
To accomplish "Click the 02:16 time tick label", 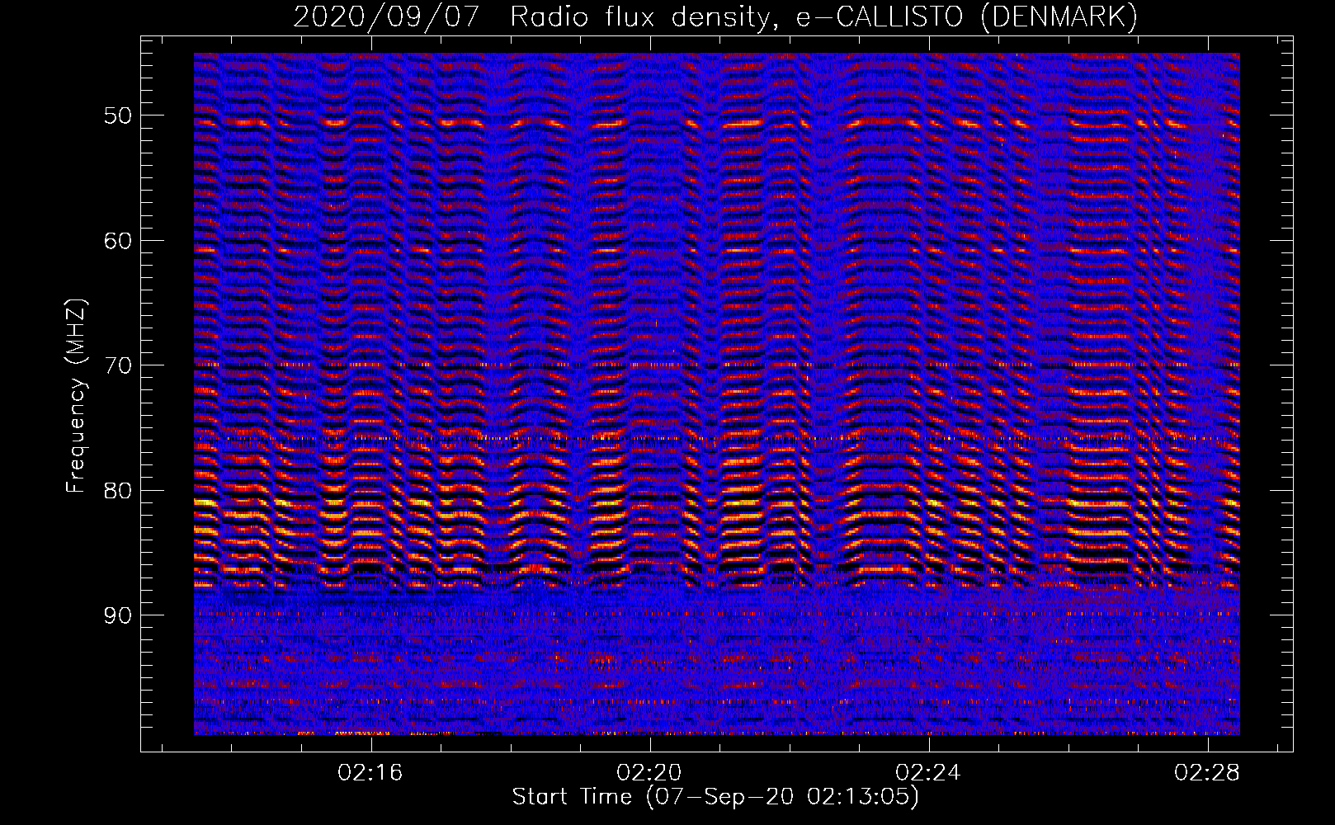I will pos(370,772).
